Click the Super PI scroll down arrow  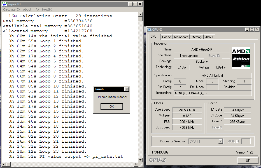coord(141,160)
